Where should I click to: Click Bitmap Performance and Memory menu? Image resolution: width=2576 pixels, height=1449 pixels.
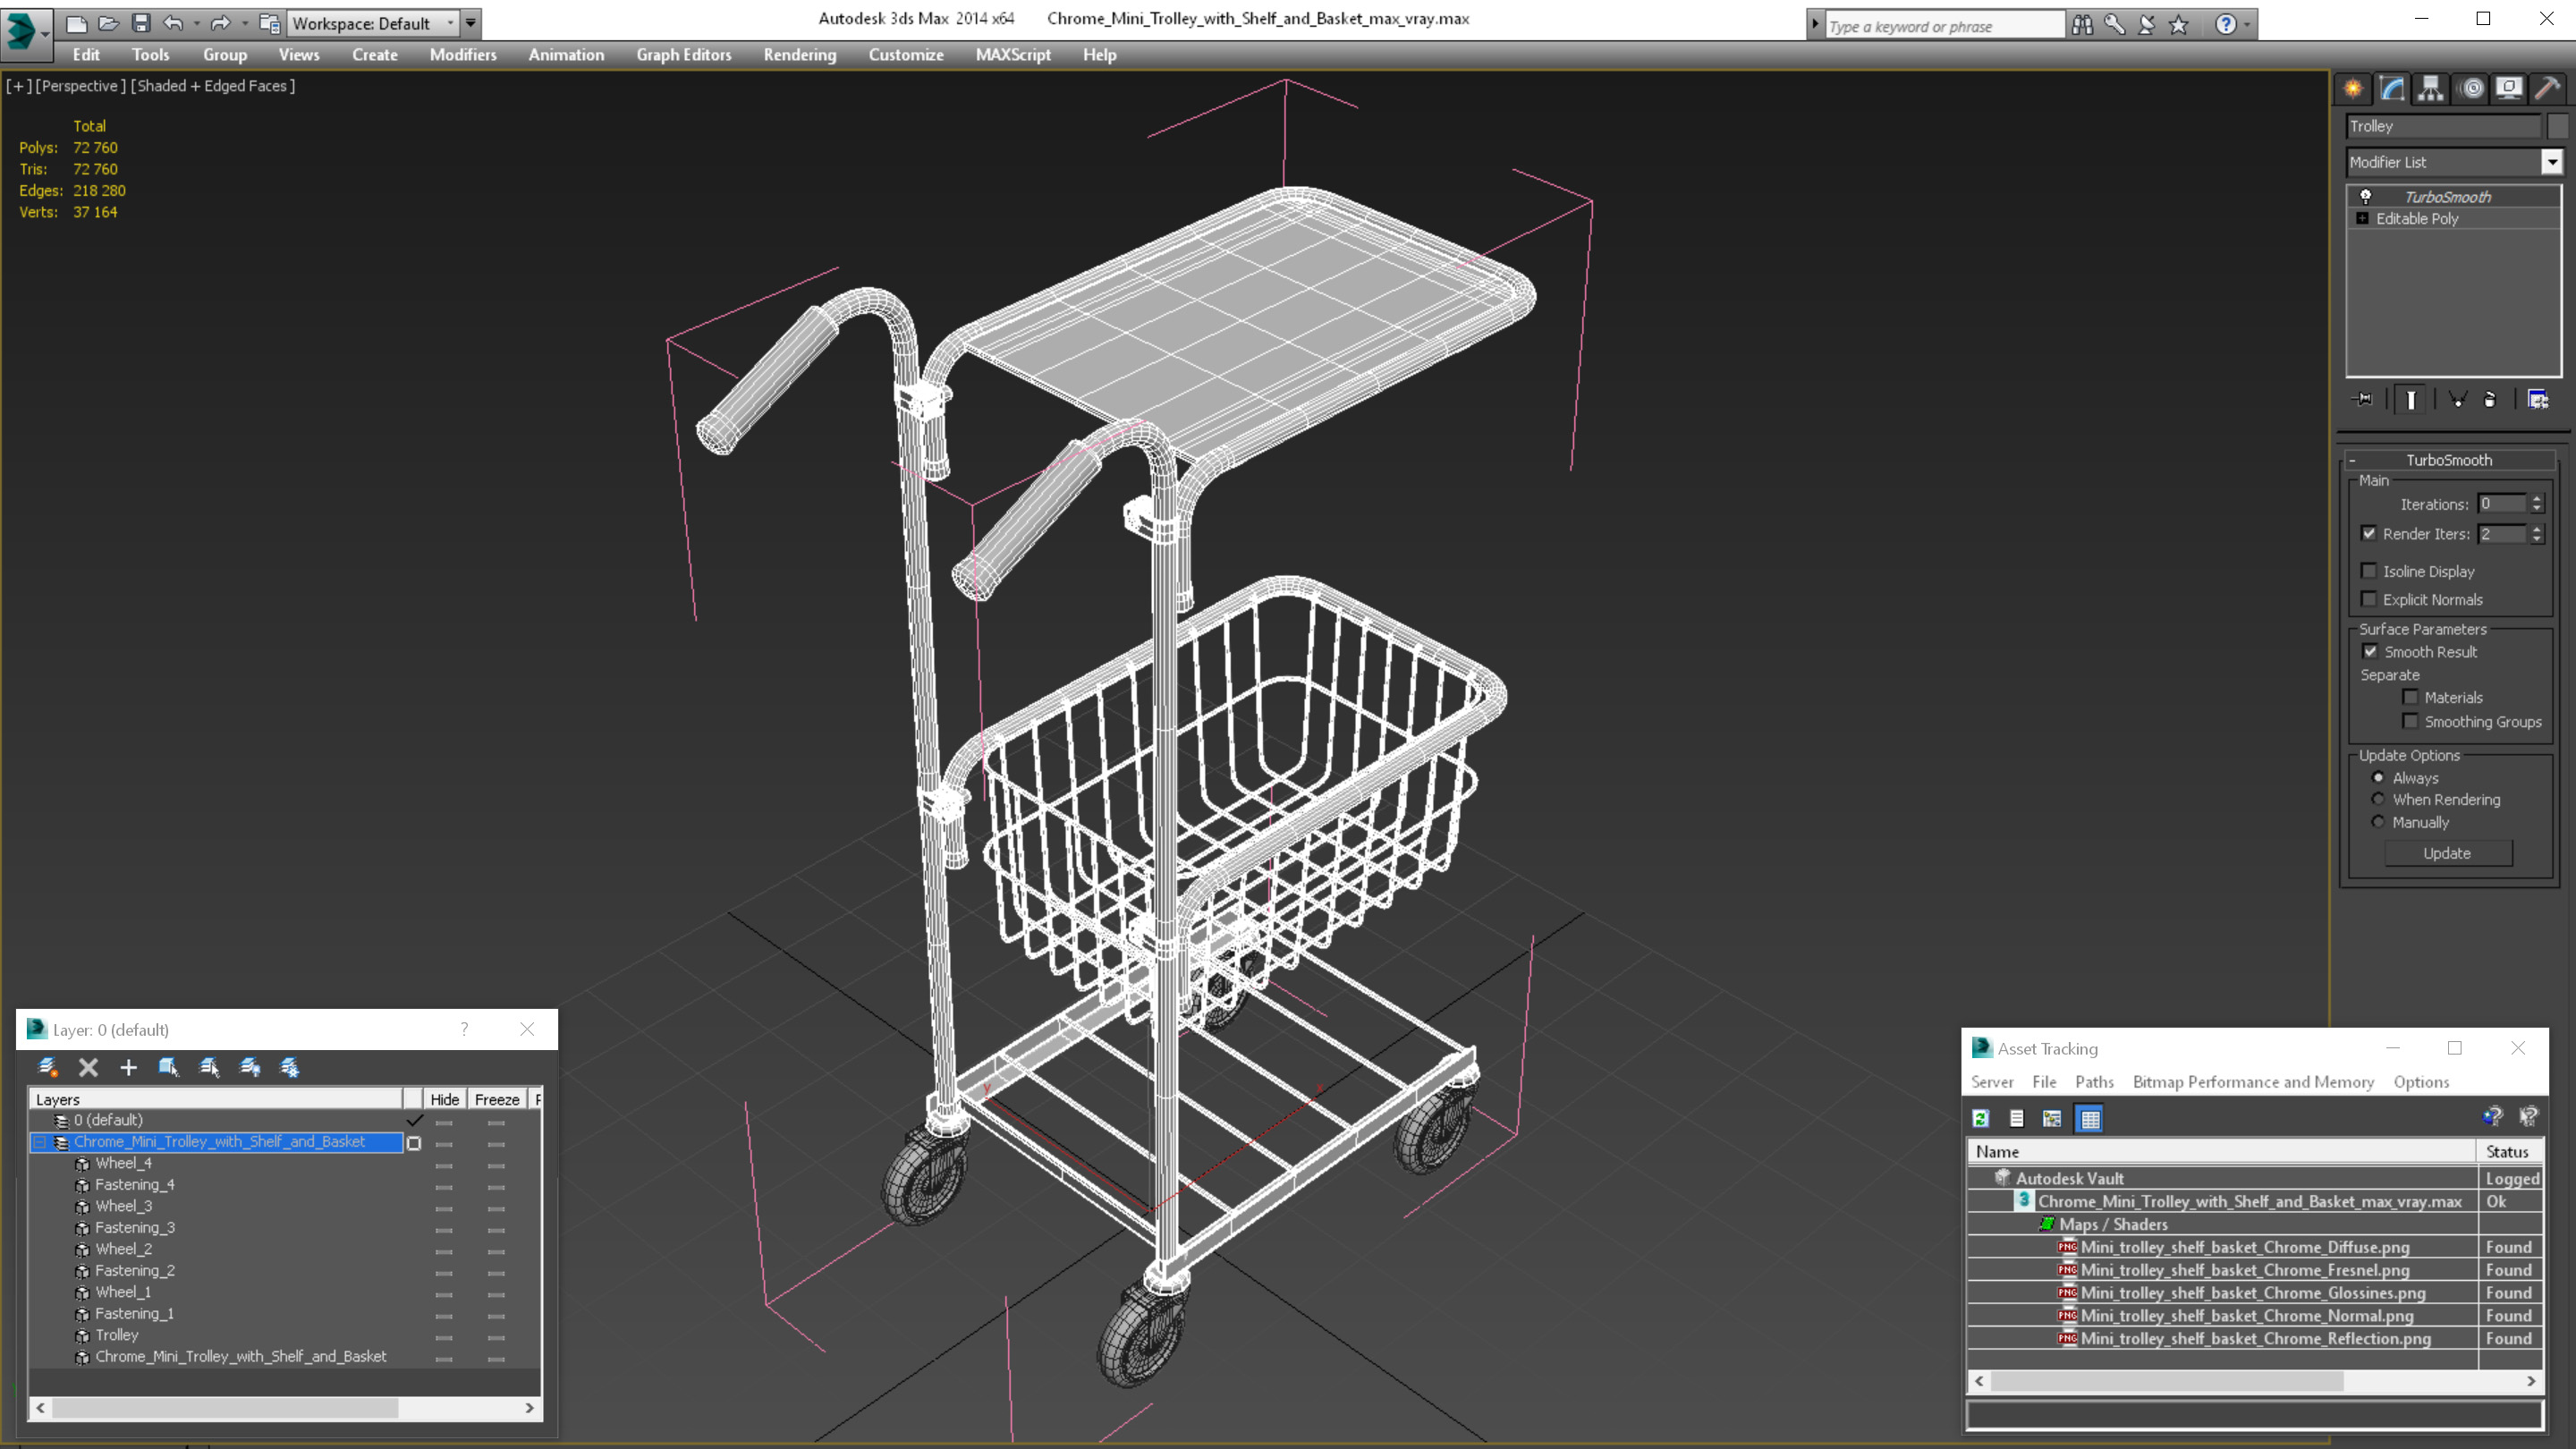[2252, 1082]
